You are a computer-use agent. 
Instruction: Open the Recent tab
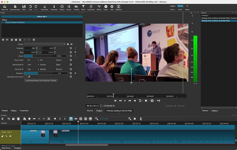coord(205,111)
